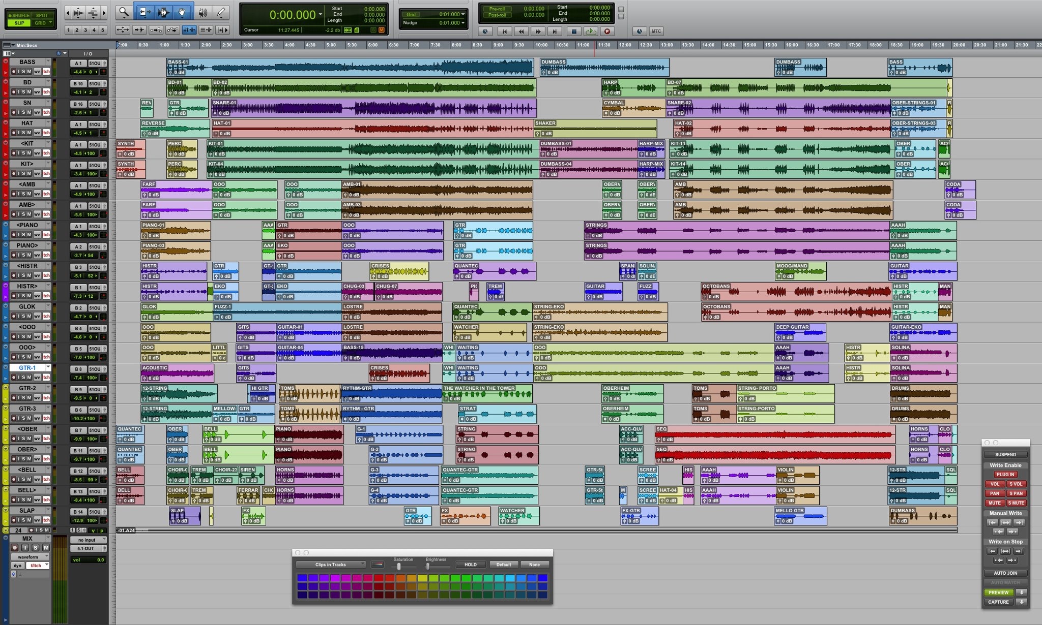The image size is (1042, 625).
Task: Mute the GTR-1 track
Action: tap(30, 378)
